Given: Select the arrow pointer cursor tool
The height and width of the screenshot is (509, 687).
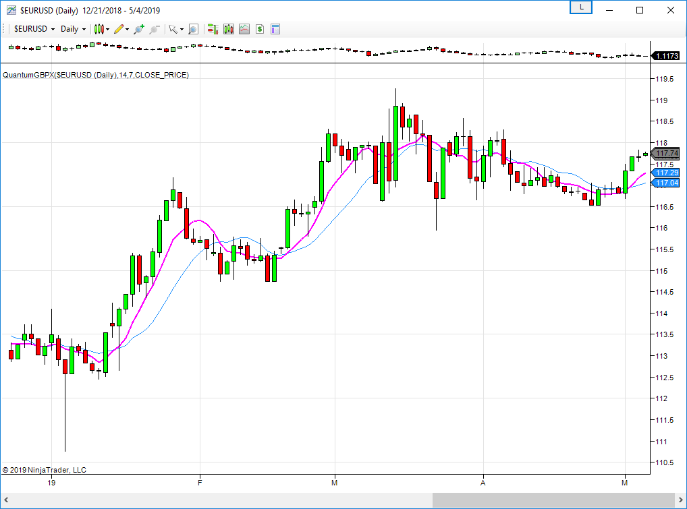Looking at the screenshot, I should pos(173,29).
